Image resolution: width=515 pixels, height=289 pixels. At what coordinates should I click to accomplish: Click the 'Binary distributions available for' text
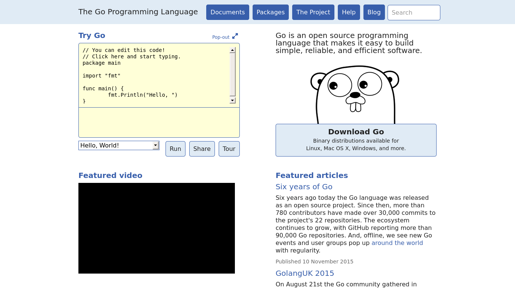pos(356,141)
